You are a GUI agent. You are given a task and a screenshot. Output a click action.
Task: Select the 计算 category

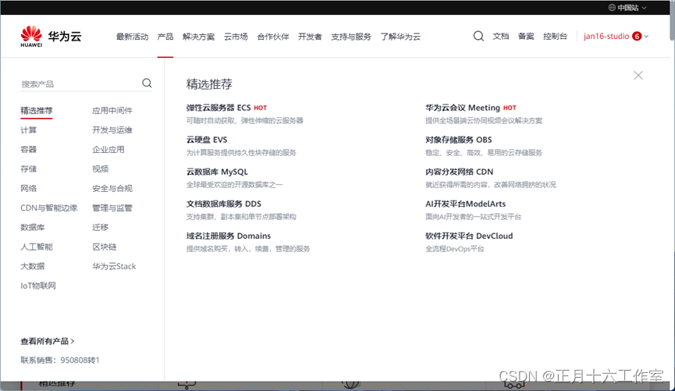(x=28, y=130)
